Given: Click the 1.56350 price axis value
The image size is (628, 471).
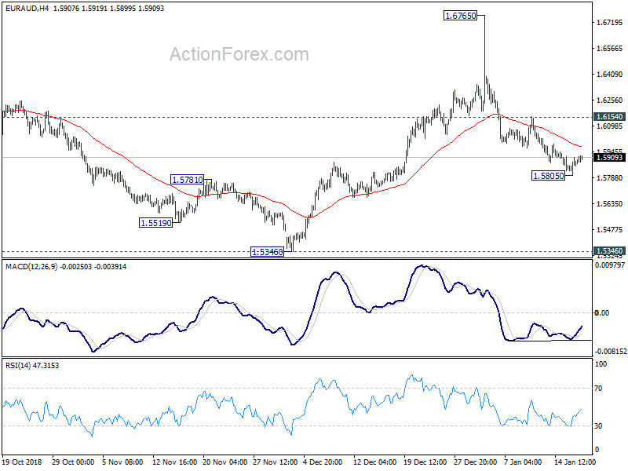Looking at the screenshot, I should coord(610,204).
